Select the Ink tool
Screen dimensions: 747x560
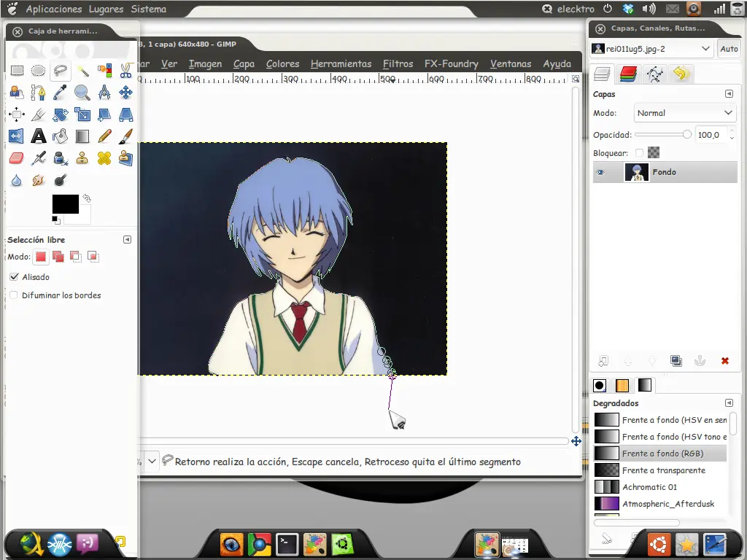60,157
